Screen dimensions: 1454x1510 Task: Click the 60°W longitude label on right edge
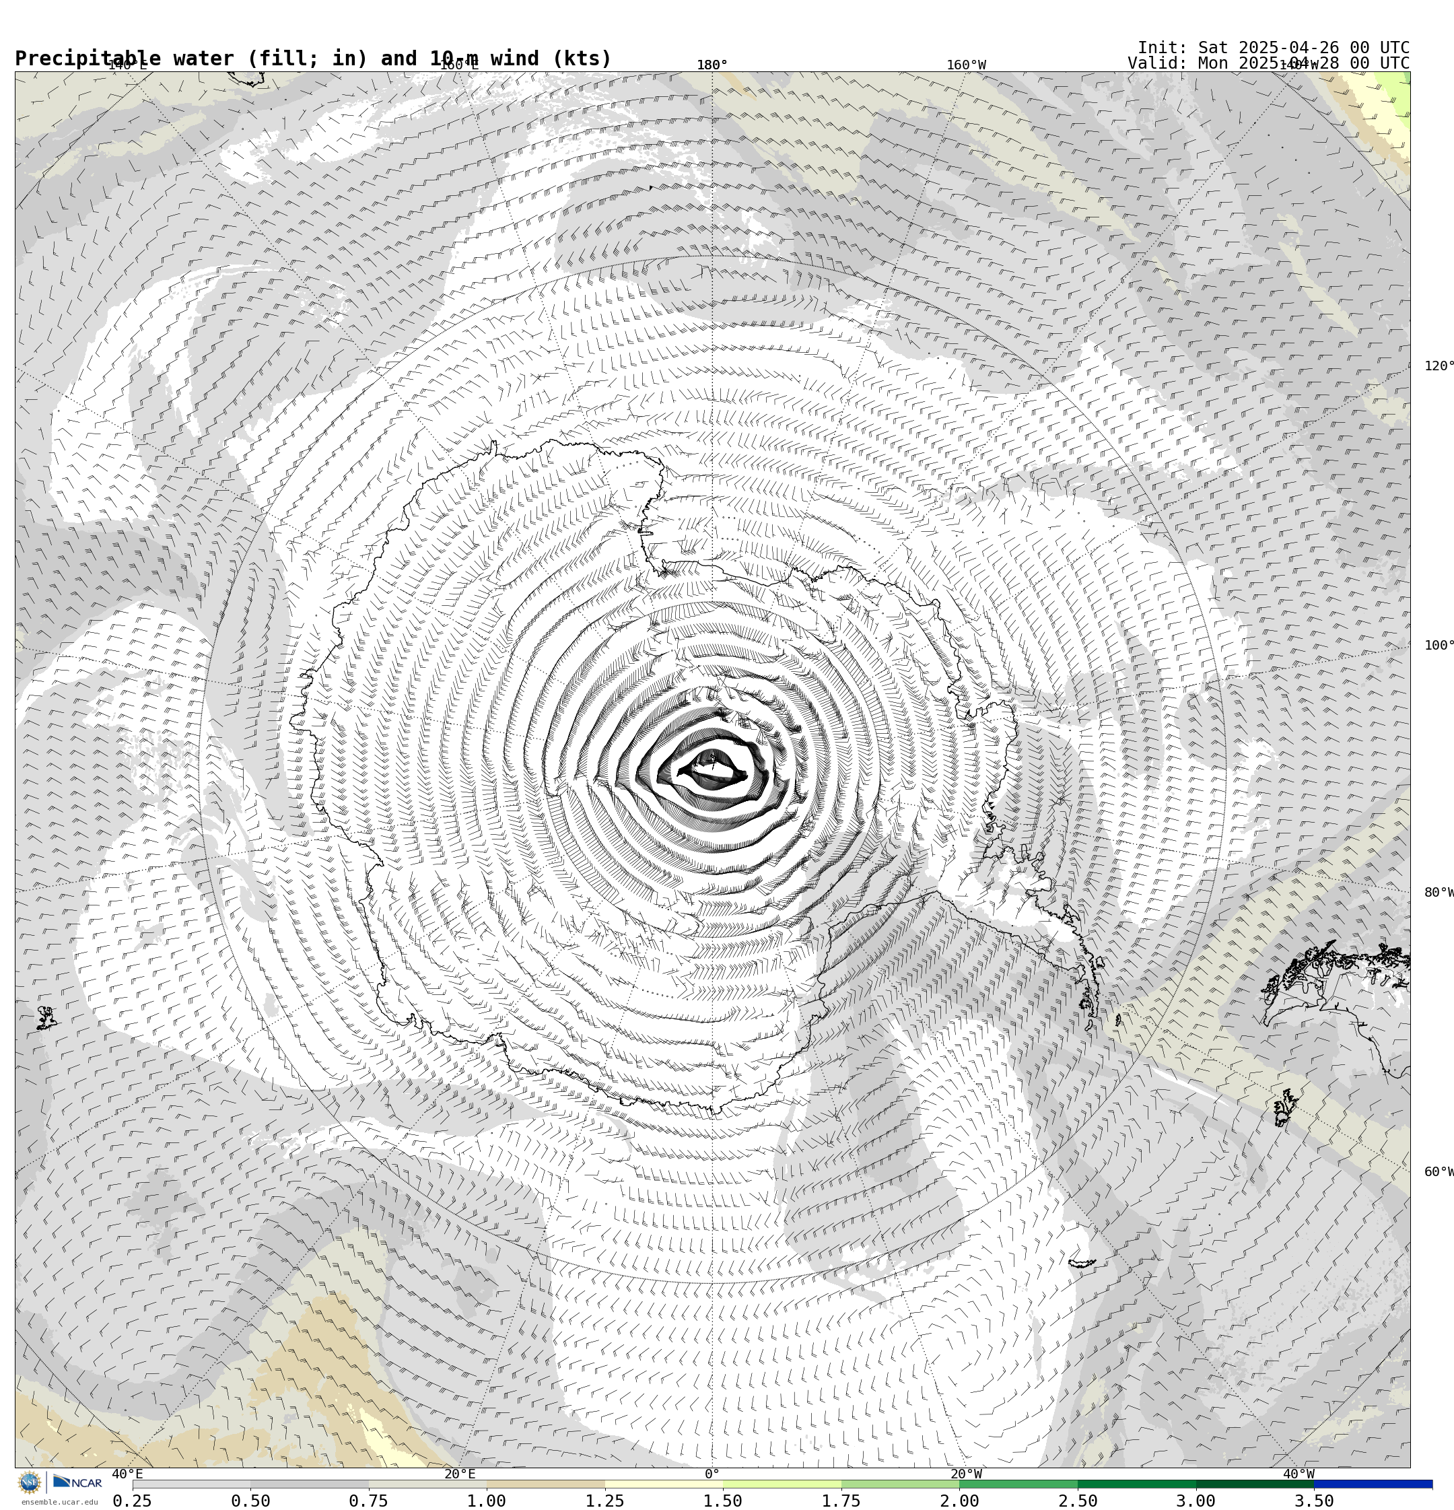click(1439, 1172)
